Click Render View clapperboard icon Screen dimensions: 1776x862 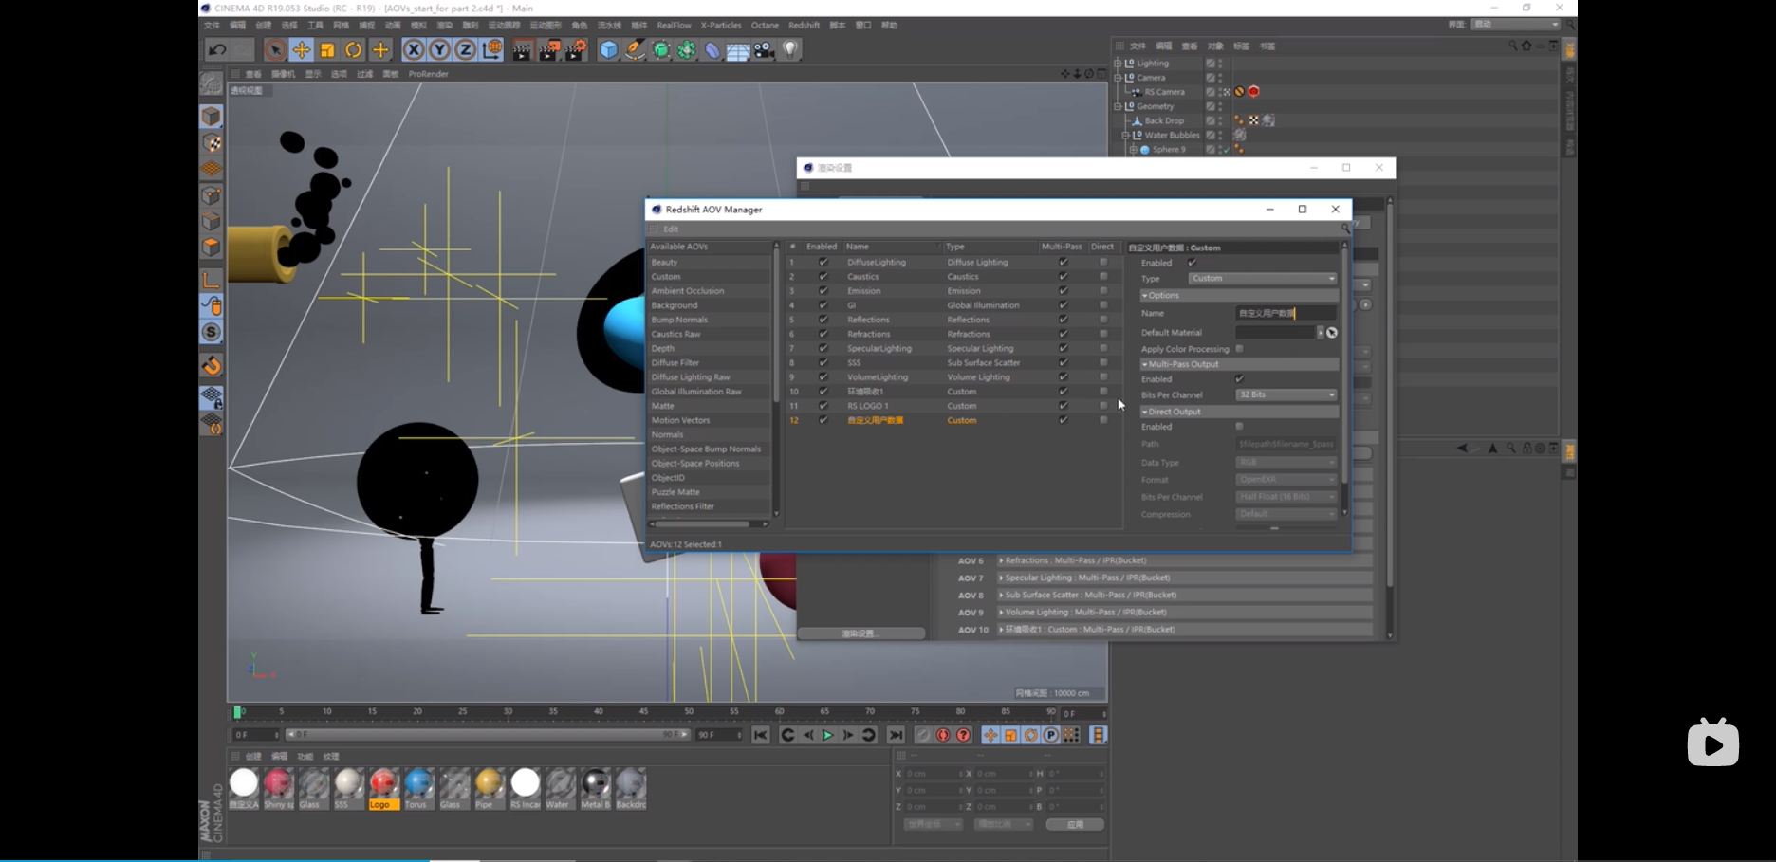point(522,50)
